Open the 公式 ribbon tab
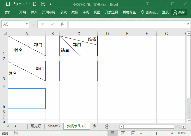Screen dimensions: 191x136 click(64, 12)
